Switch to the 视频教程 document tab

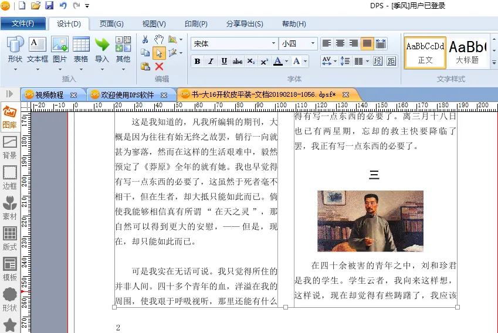[x=49, y=94]
